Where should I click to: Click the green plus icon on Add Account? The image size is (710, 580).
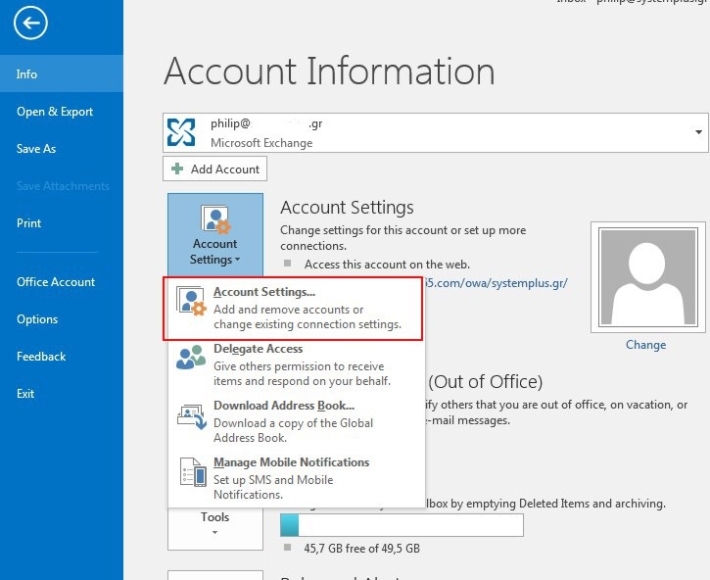pyautogui.click(x=177, y=169)
